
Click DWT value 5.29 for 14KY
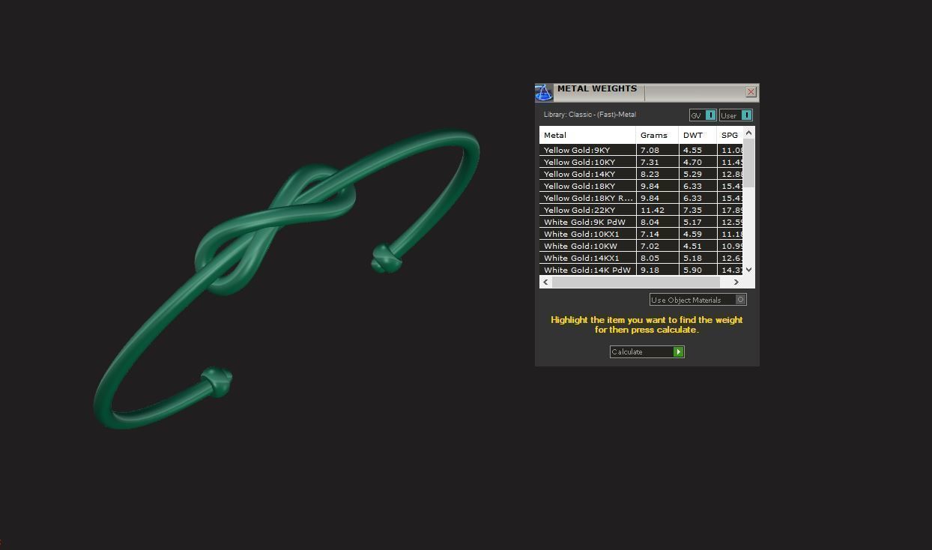click(x=692, y=174)
